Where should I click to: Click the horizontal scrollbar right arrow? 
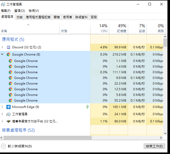click(161, 138)
